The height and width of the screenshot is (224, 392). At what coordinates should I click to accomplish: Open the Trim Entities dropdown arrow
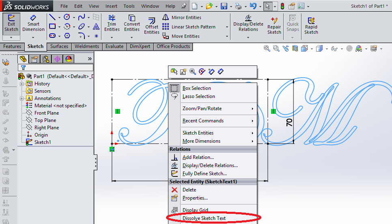click(112, 37)
